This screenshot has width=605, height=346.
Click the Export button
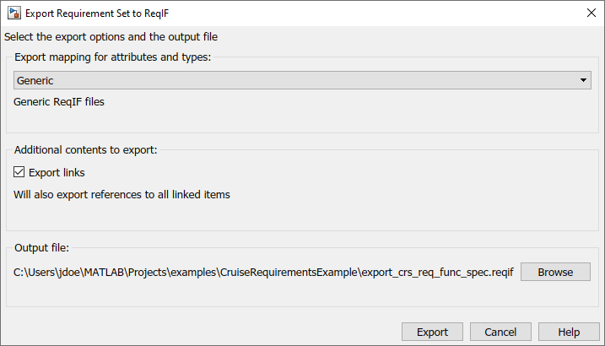click(x=432, y=332)
